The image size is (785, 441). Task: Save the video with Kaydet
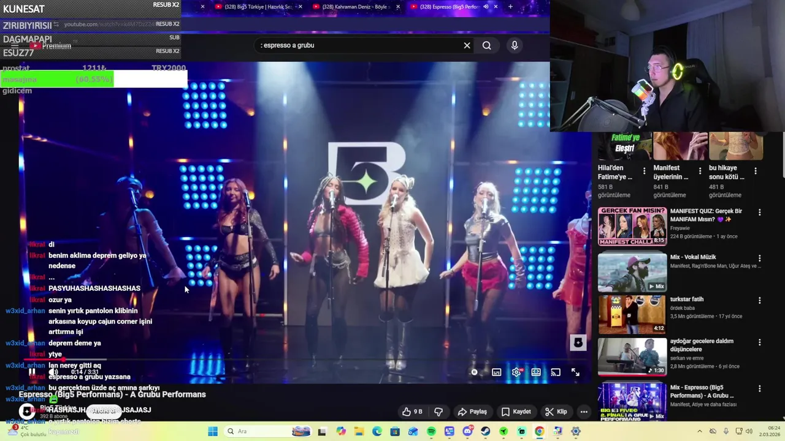point(516,412)
